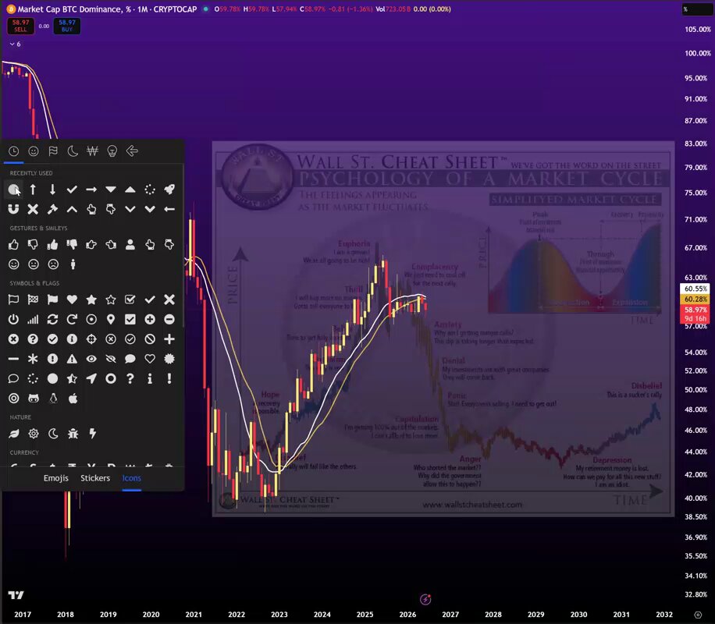Choose the gavel hammer icon
Image resolution: width=715 pixels, height=624 pixels.
point(52,209)
